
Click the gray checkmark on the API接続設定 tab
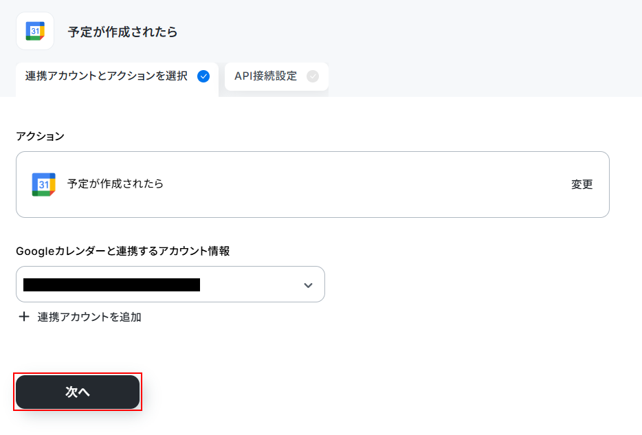(x=313, y=76)
